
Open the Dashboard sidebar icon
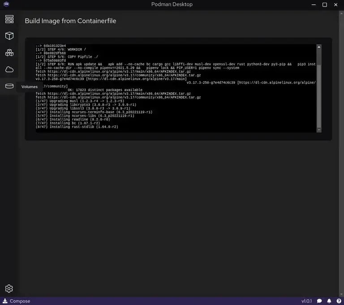pyautogui.click(x=9, y=19)
